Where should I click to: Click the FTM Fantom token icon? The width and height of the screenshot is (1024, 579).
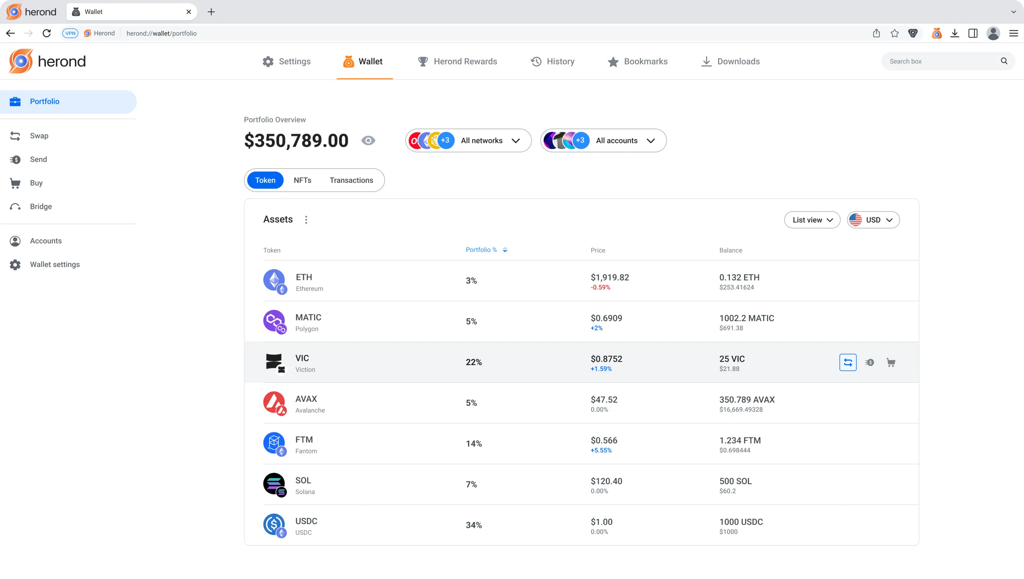pyautogui.click(x=275, y=444)
